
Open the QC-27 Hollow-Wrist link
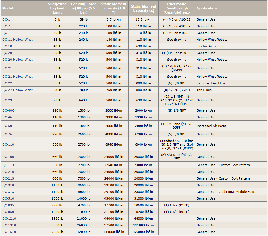[x=17, y=90]
